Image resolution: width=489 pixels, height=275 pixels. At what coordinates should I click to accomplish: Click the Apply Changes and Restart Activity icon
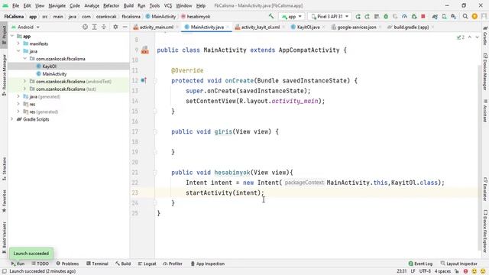367,17
